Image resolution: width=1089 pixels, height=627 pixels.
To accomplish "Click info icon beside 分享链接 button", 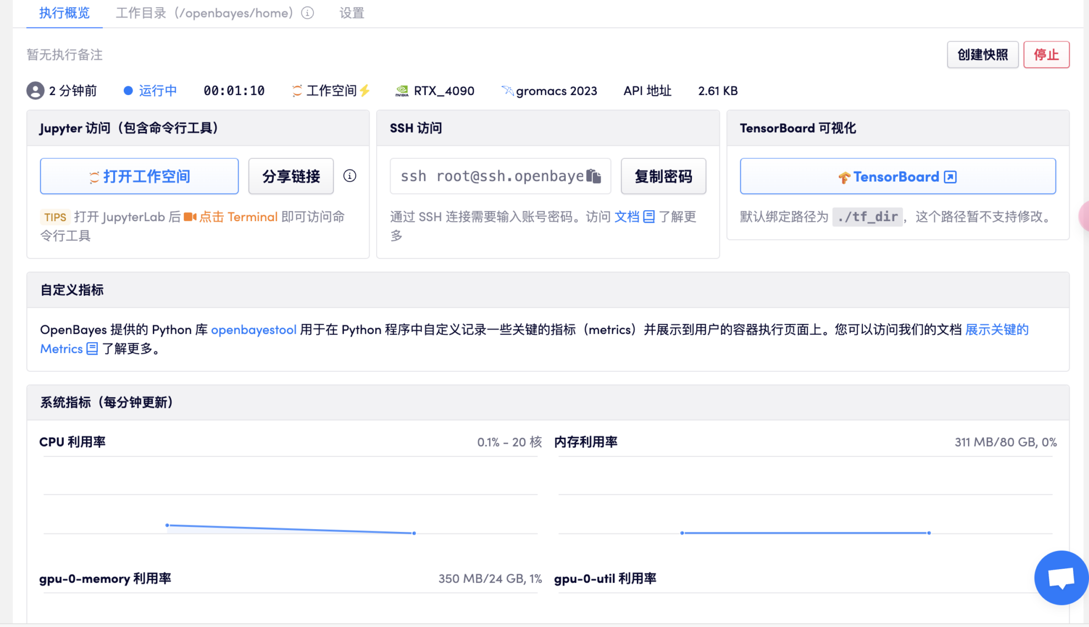I will click(x=350, y=176).
